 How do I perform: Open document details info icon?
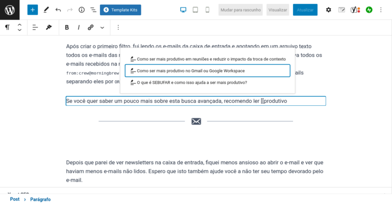click(82, 10)
